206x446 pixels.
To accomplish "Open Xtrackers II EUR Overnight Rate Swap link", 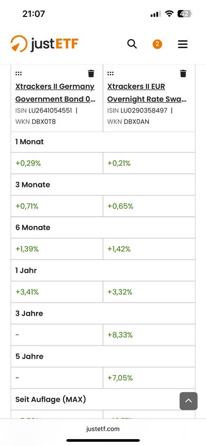I will [x=147, y=92].
